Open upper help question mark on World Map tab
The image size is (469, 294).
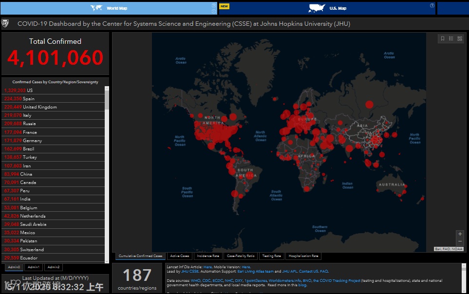214,5
